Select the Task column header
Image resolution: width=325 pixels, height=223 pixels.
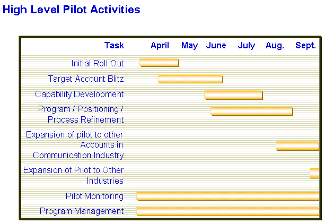[114, 45]
